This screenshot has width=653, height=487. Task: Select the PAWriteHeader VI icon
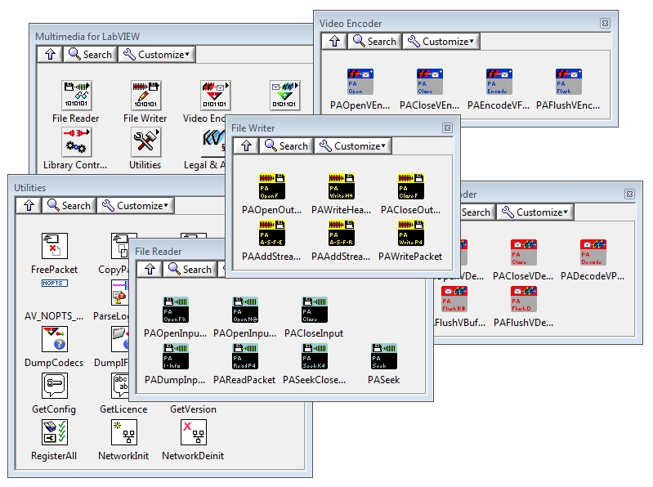tap(342, 186)
